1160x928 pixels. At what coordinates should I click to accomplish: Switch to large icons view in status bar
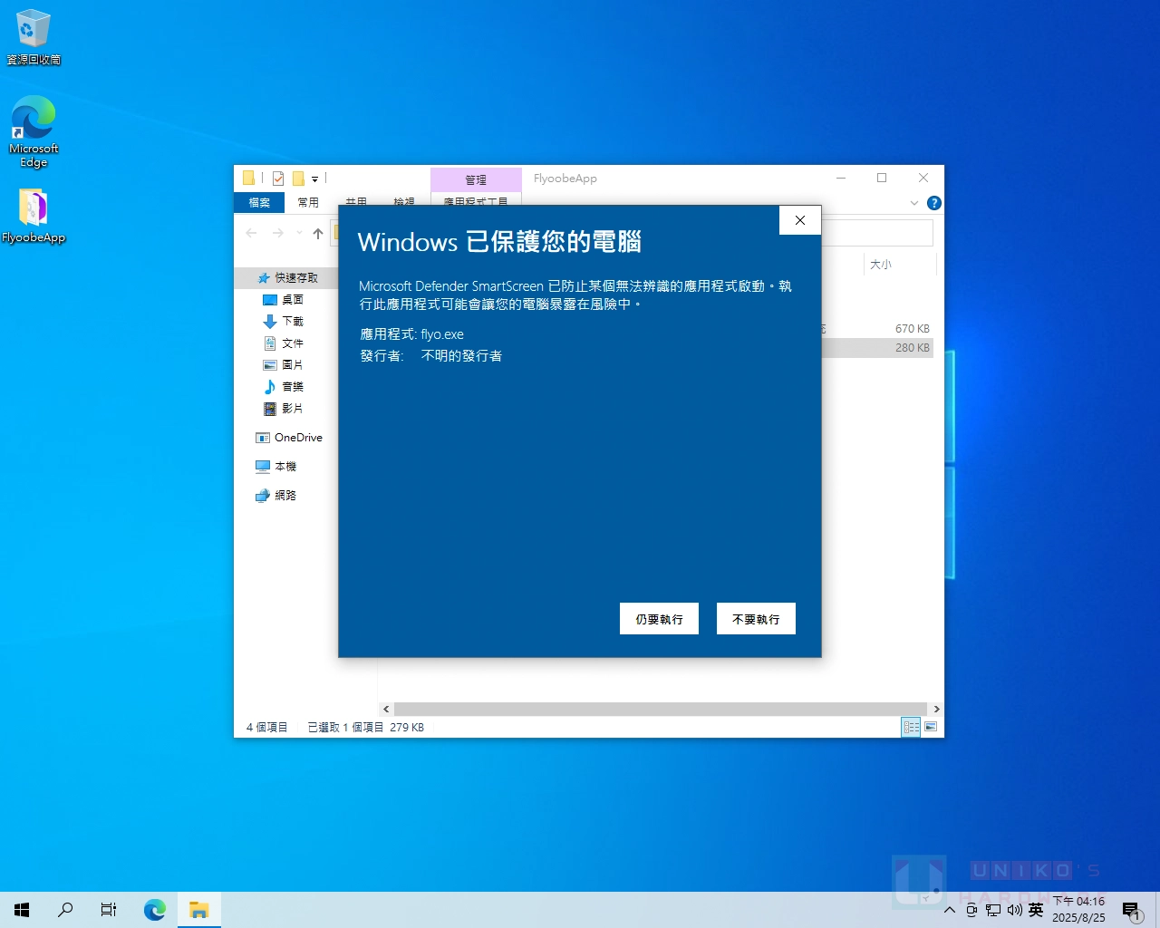pos(931,727)
